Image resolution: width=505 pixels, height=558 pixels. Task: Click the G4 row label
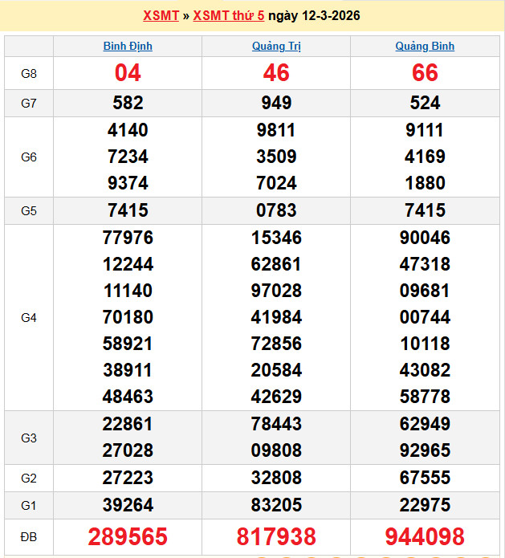(x=29, y=318)
